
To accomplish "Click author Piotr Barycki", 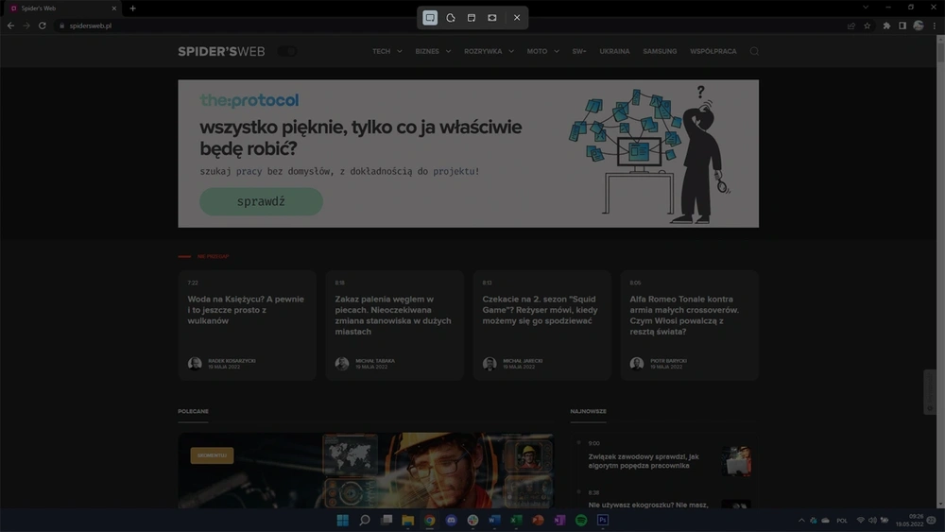I will [x=668, y=361].
